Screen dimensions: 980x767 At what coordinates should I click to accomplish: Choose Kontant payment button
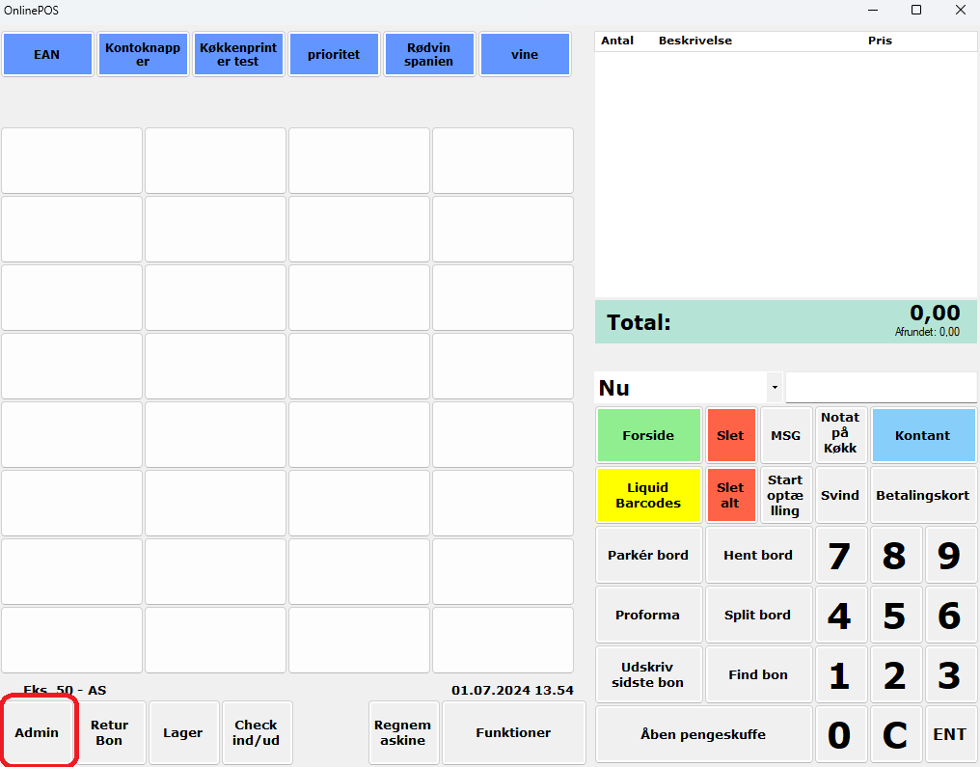pyautogui.click(x=923, y=435)
